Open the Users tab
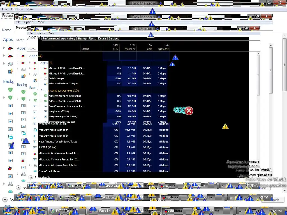 coord(92,38)
